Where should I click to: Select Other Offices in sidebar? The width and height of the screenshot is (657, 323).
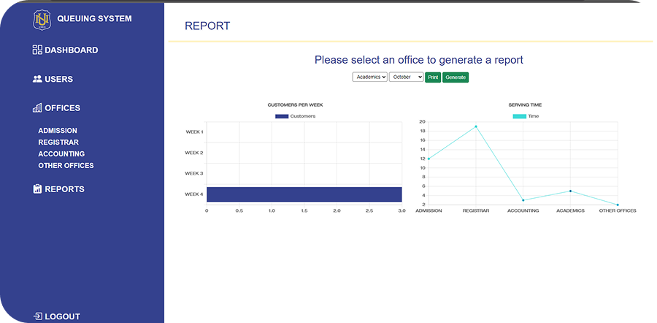[66, 166]
